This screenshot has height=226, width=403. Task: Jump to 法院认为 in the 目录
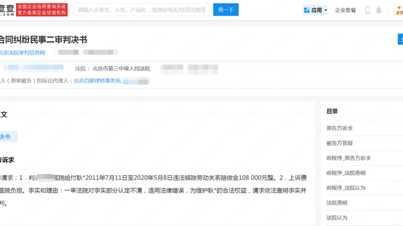point(337,218)
